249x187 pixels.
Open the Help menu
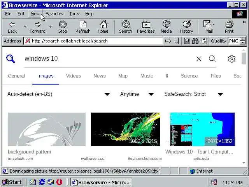coord(89,14)
